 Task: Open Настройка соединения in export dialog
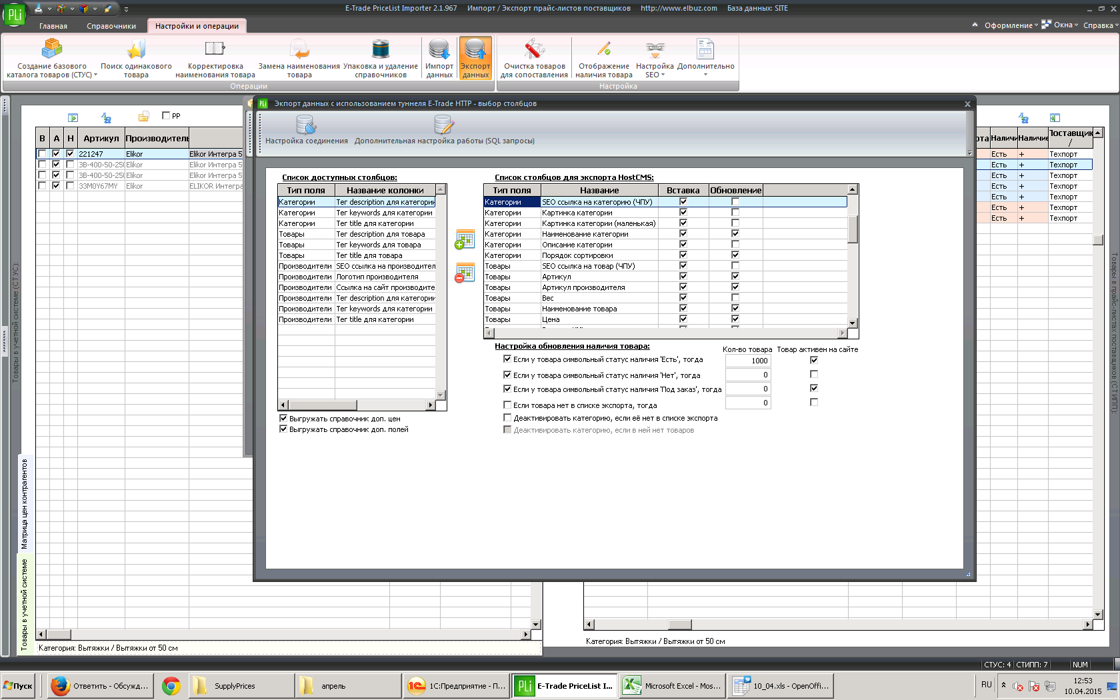[x=306, y=129]
